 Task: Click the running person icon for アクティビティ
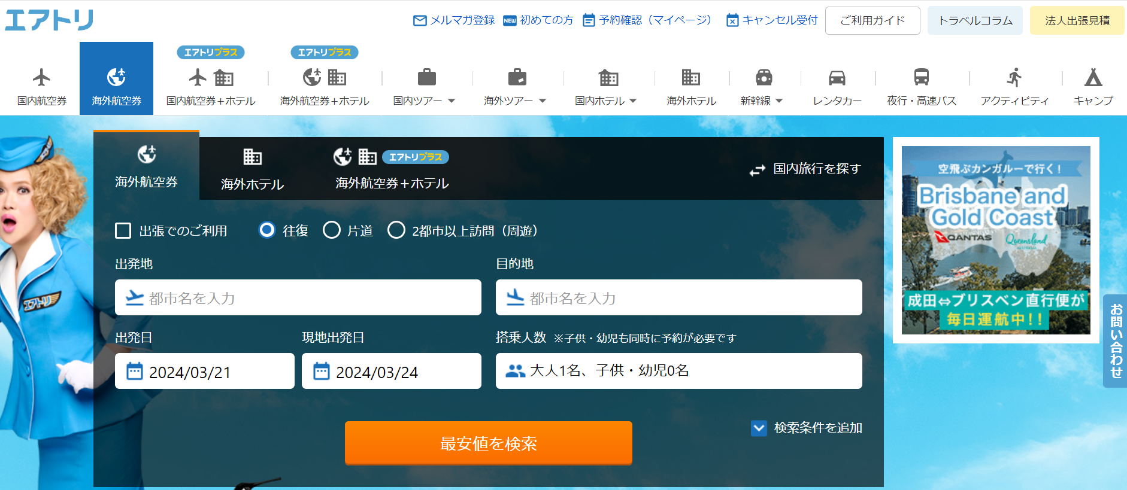click(x=1014, y=77)
